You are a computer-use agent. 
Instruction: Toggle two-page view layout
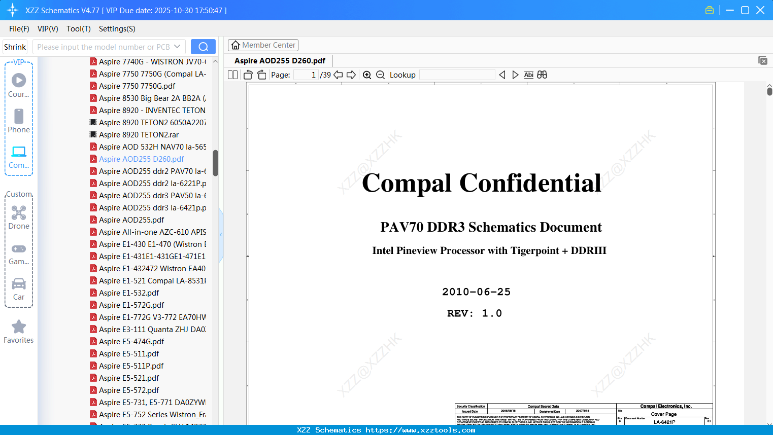pyautogui.click(x=233, y=75)
